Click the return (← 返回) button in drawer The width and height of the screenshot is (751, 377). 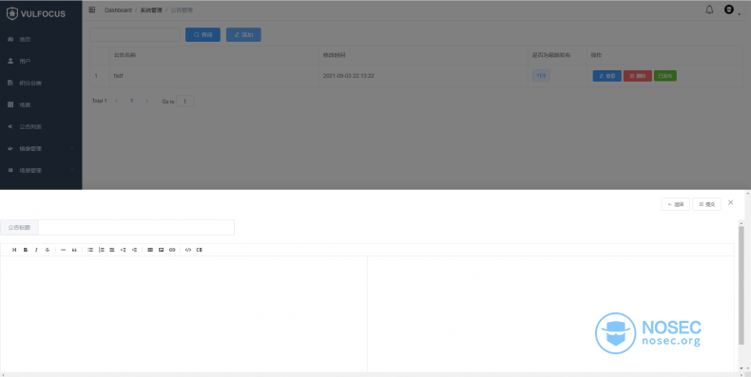point(675,204)
